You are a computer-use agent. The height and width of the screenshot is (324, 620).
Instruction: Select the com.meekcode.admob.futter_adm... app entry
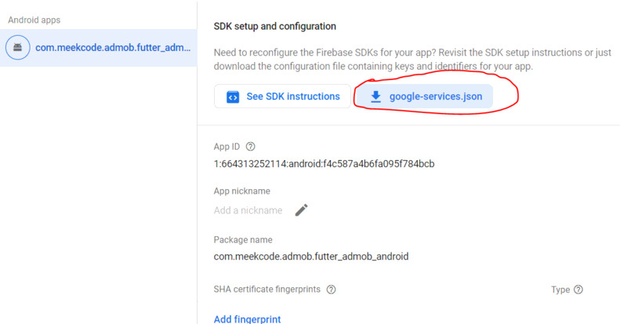coord(98,48)
